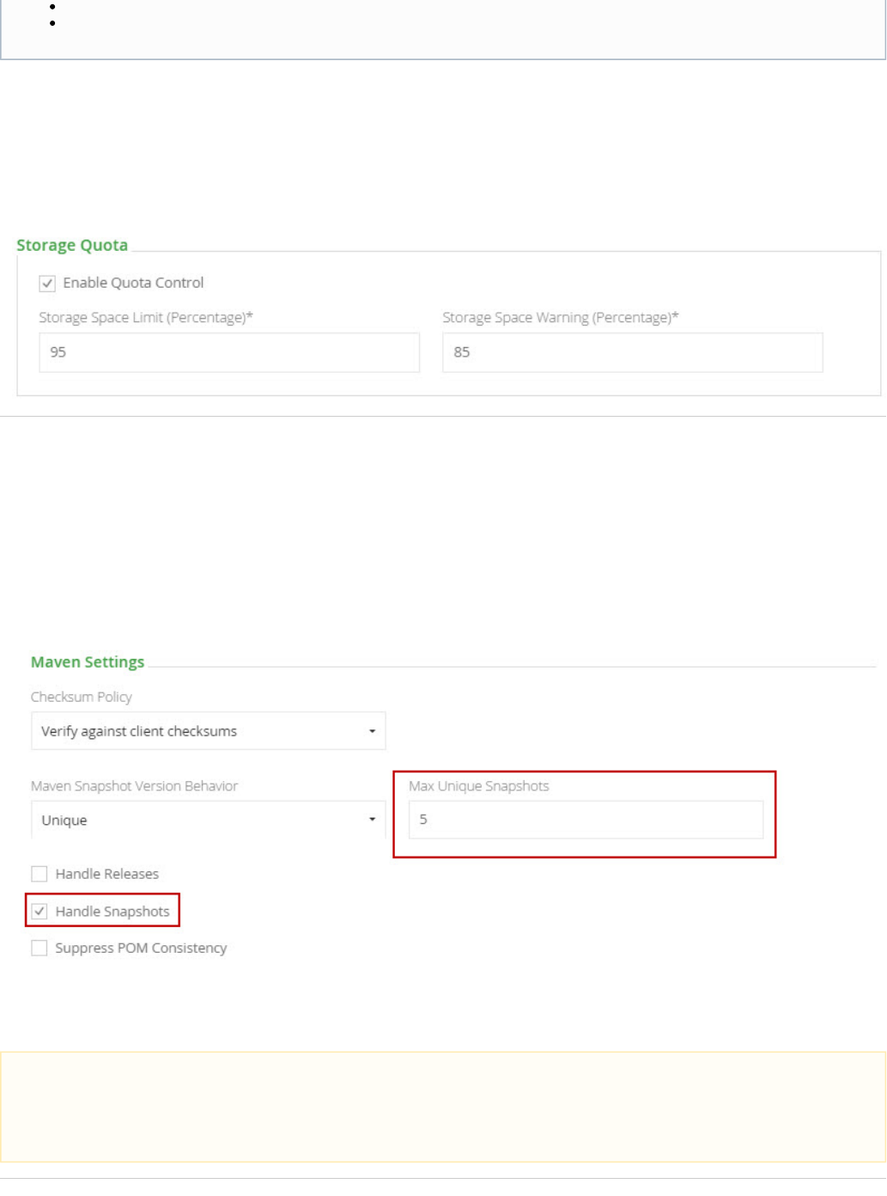Open the Maven Snapshot Version Behavior dropdown
The image size is (887, 1196).
[208, 821]
